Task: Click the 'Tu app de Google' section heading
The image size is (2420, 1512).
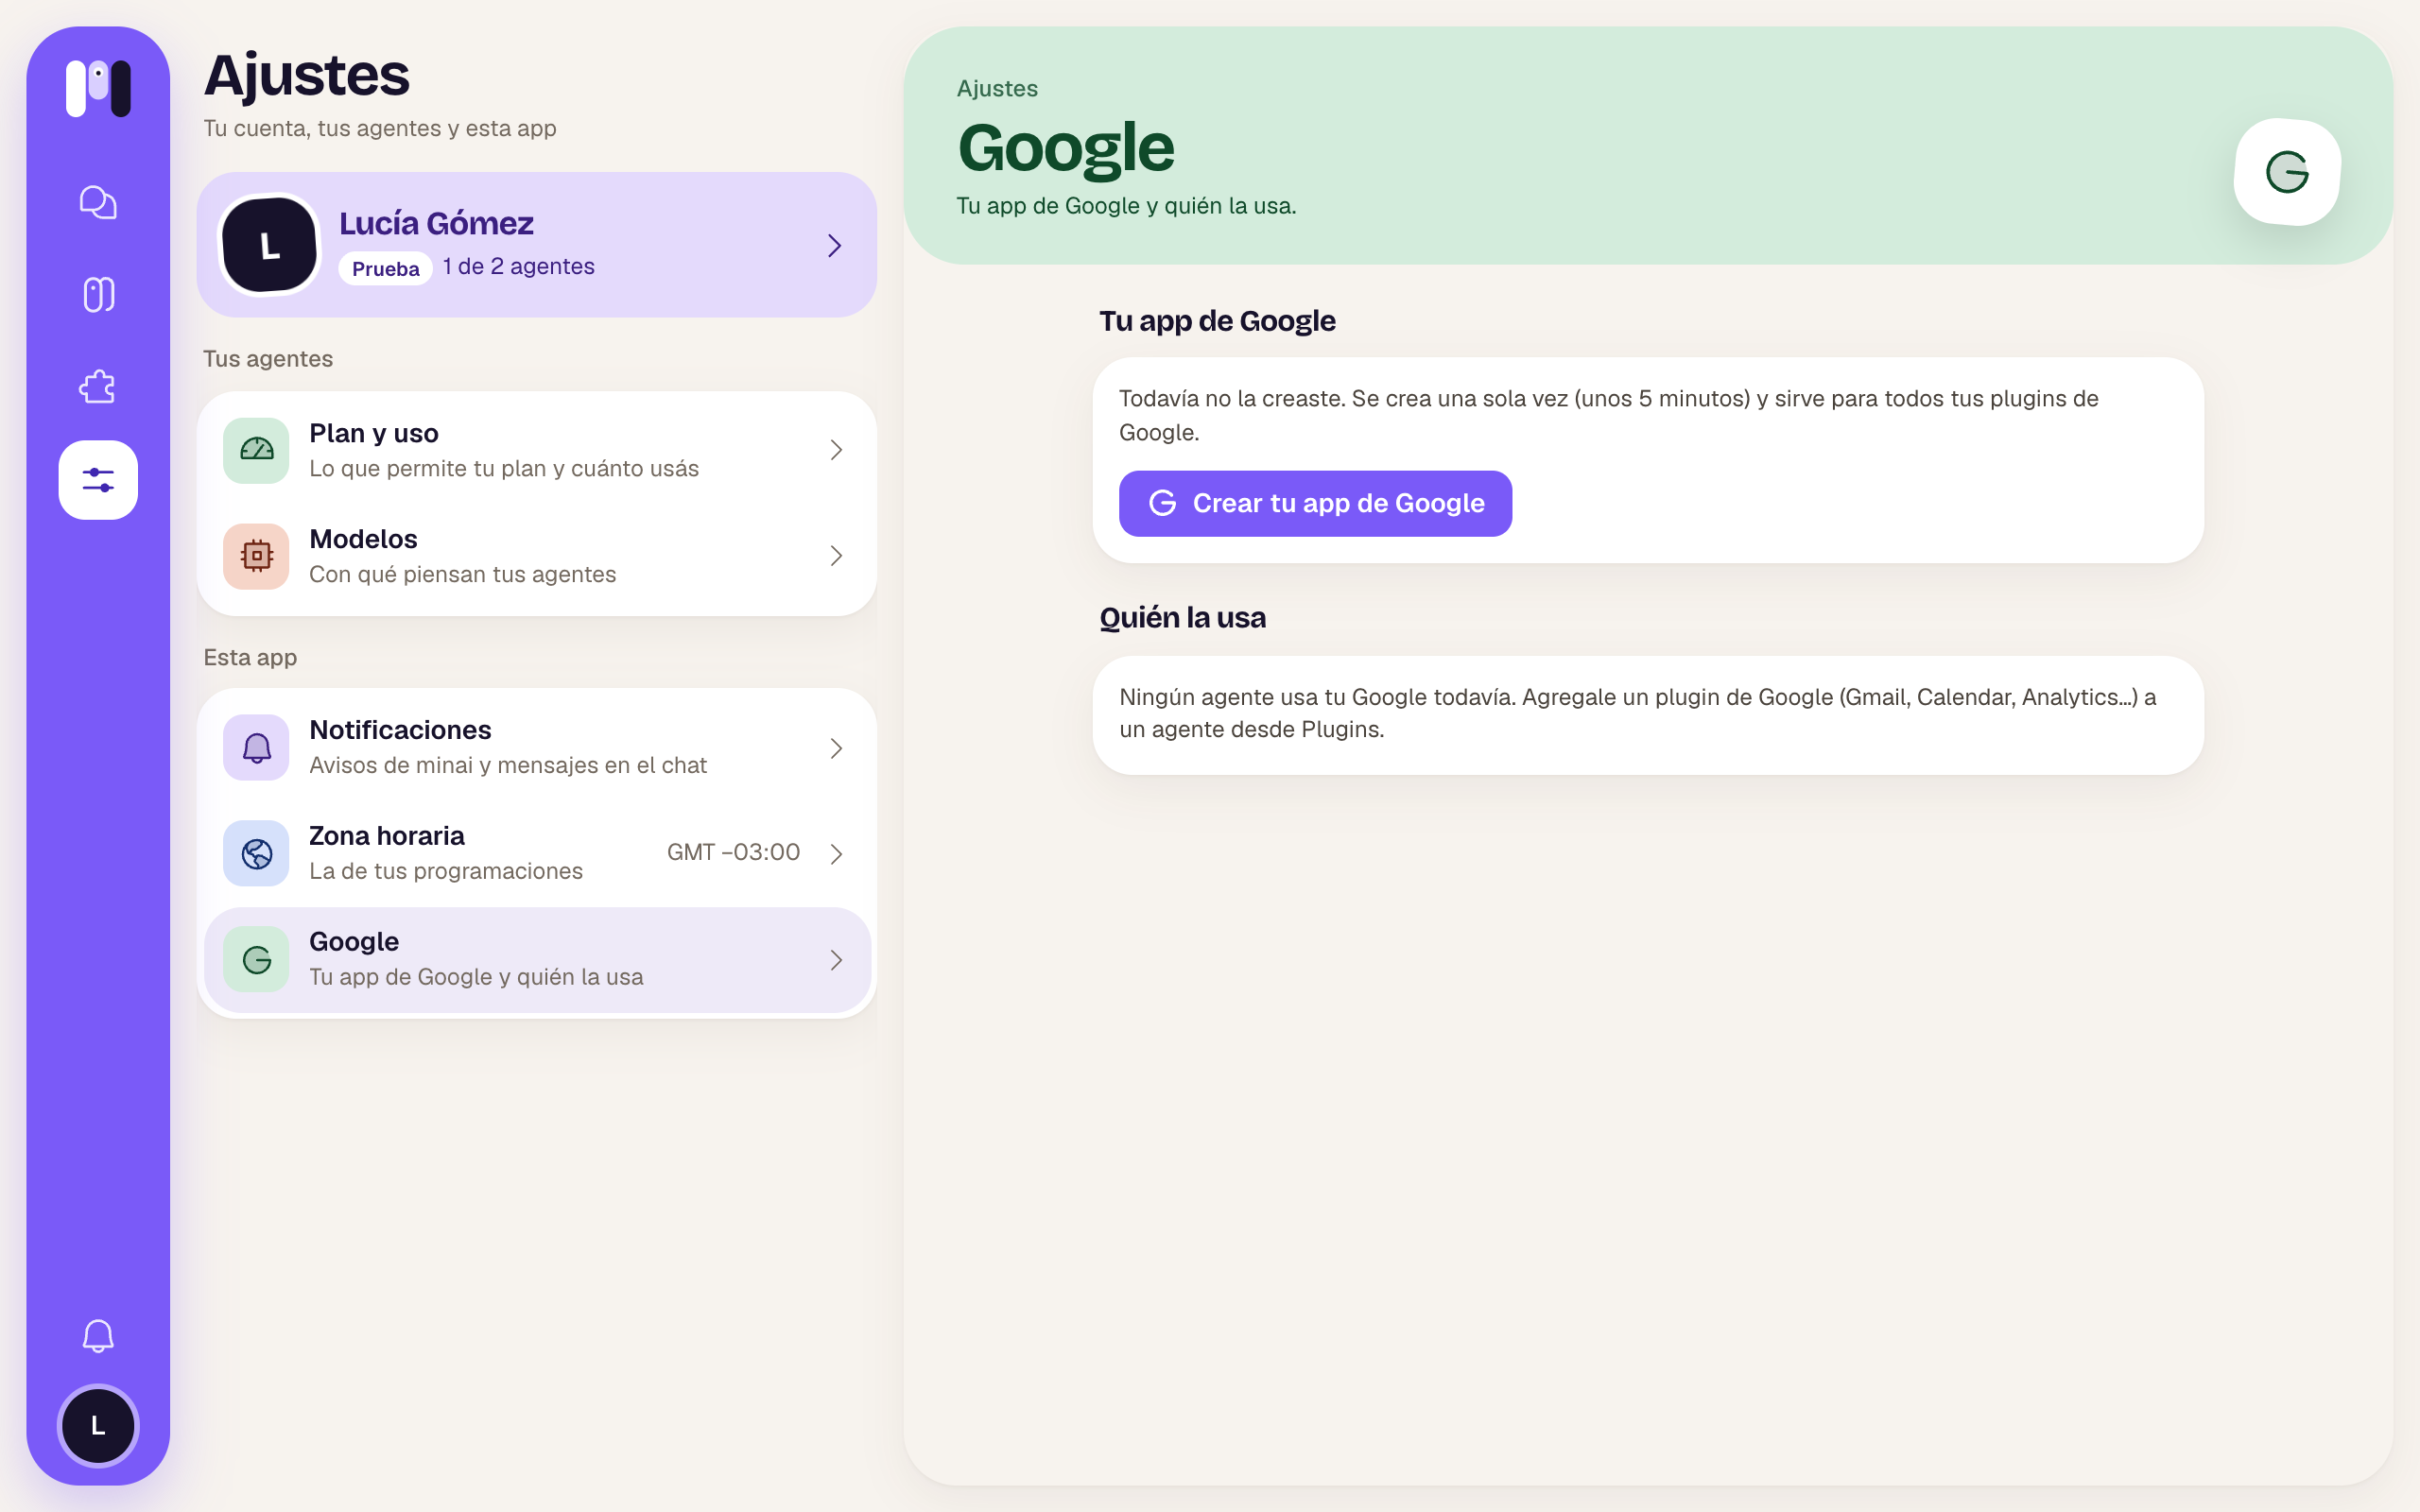Action: tap(1217, 321)
